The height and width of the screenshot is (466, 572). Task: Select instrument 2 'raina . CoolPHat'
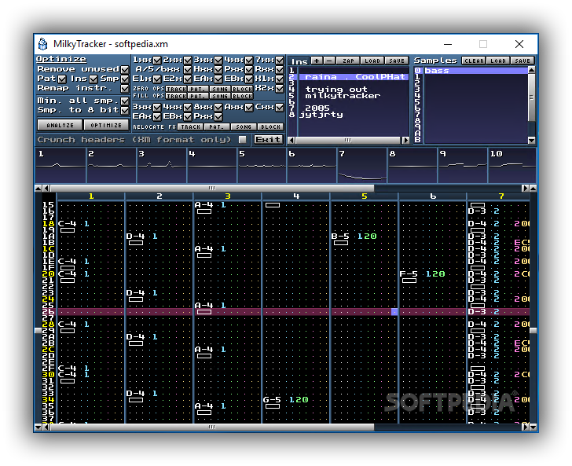point(353,77)
